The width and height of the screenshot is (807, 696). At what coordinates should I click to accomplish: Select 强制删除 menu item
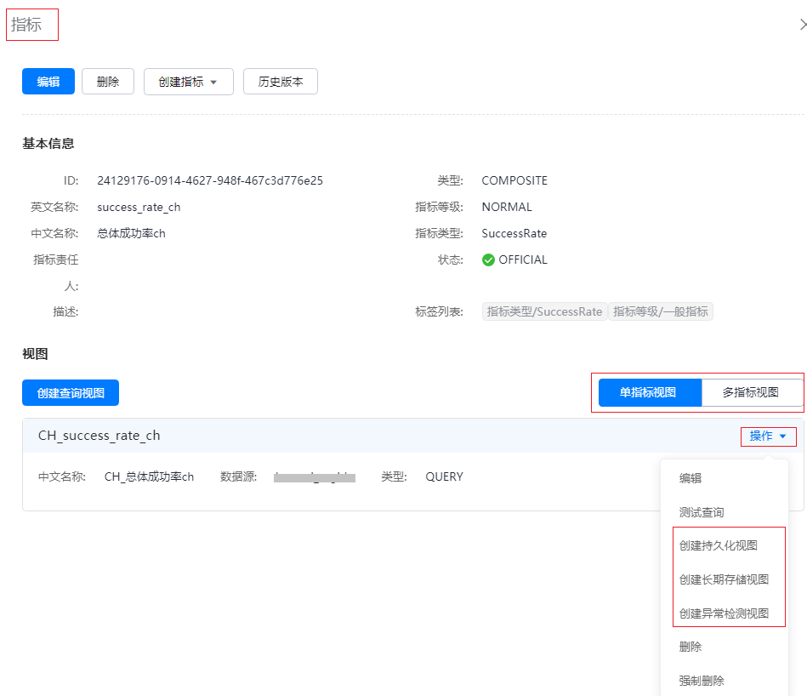pyautogui.click(x=702, y=681)
